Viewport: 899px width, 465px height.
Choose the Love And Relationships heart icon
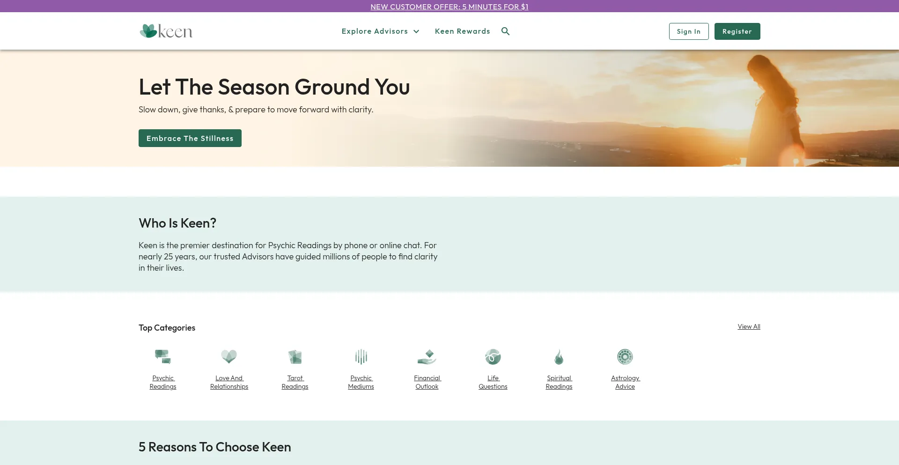pos(229,357)
